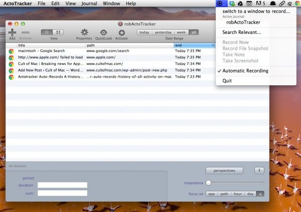Click Chrome icon beside Cult of Mac Breaking news row
The width and height of the screenshot is (301, 212).
[11, 64]
